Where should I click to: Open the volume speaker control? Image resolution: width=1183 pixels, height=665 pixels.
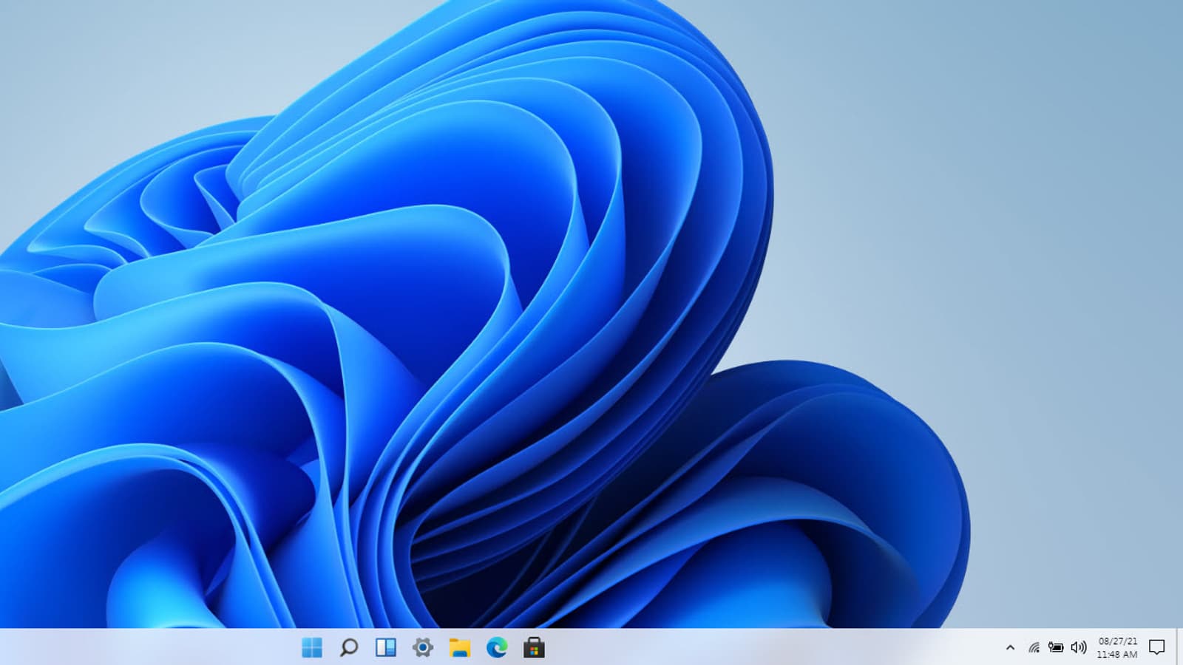pos(1079,648)
